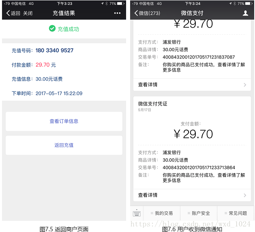The height and width of the screenshot is (232, 255).
Task: Open the profile person icon in 微信支付
Action: 245,13
